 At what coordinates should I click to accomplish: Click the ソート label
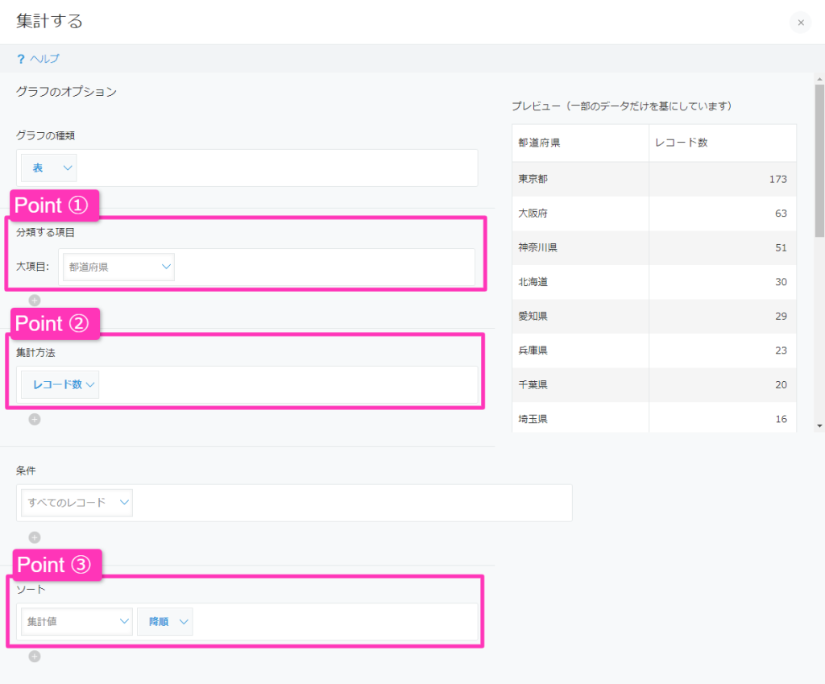(31, 589)
